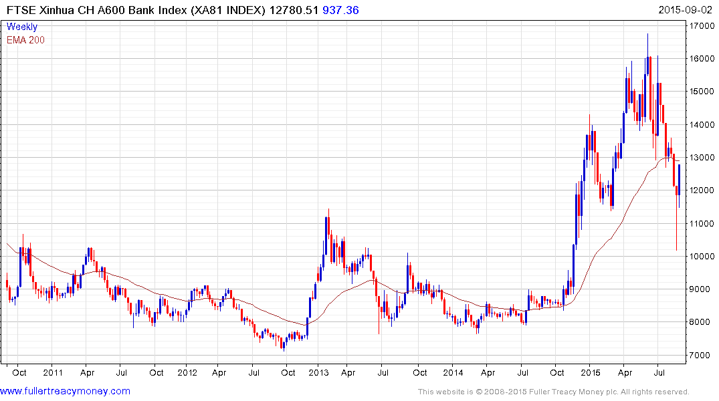Click the 10000 y-axis label
The image size is (719, 401).
pyautogui.click(x=702, y=256)
